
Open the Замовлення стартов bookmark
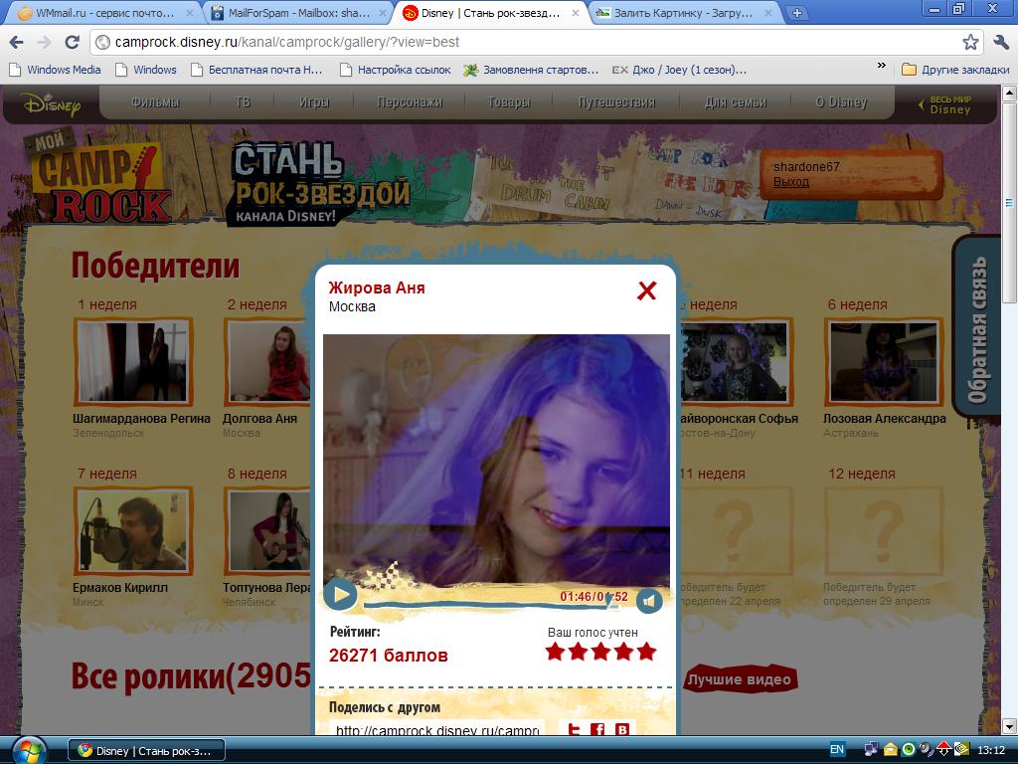pyautogui.click(x=531, y=70)
